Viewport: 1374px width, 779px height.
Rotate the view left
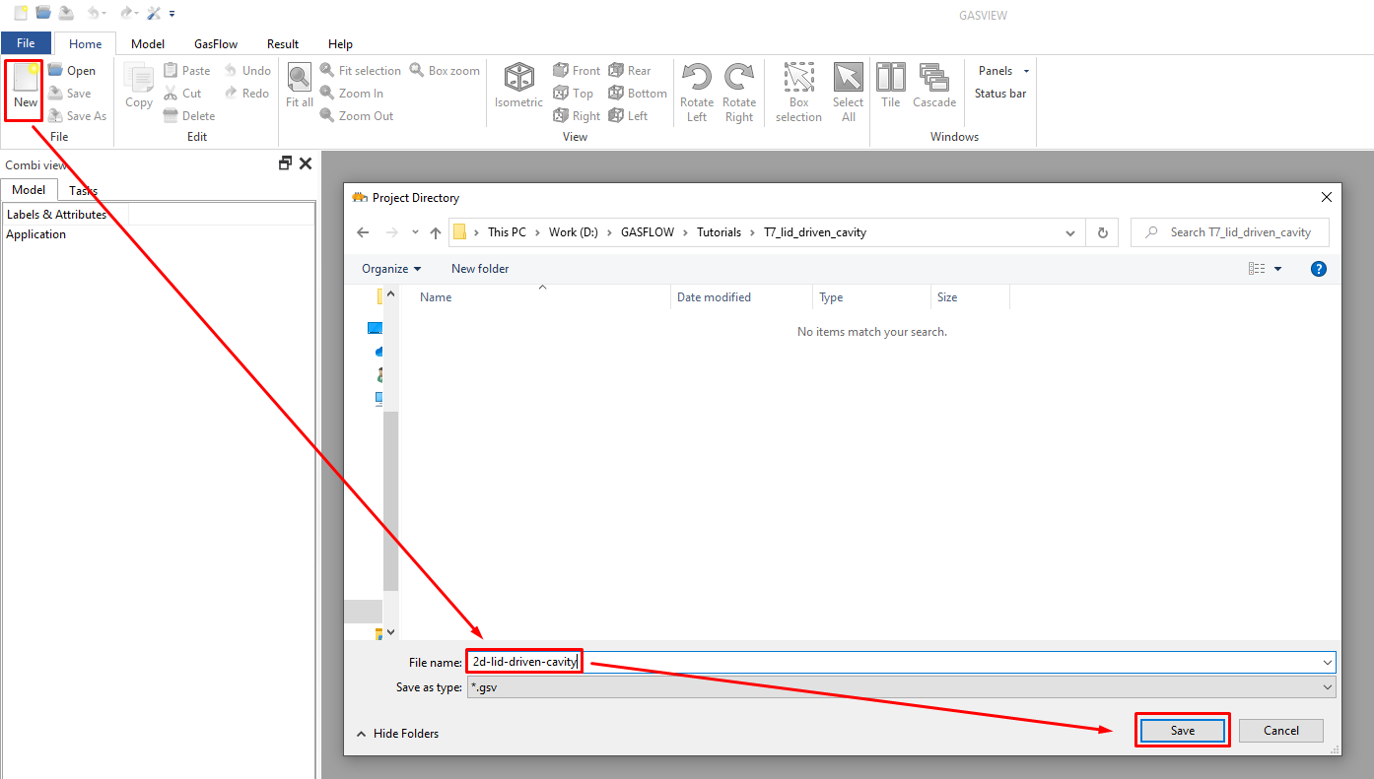[x=697, y=92]
